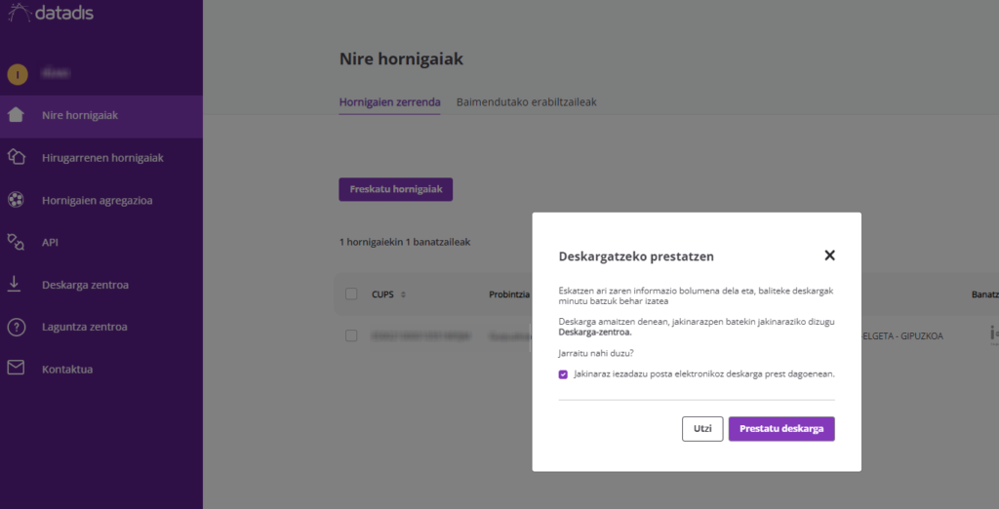
Task: Click the Freskatu hornigaiak button
Action: point(395,189)
